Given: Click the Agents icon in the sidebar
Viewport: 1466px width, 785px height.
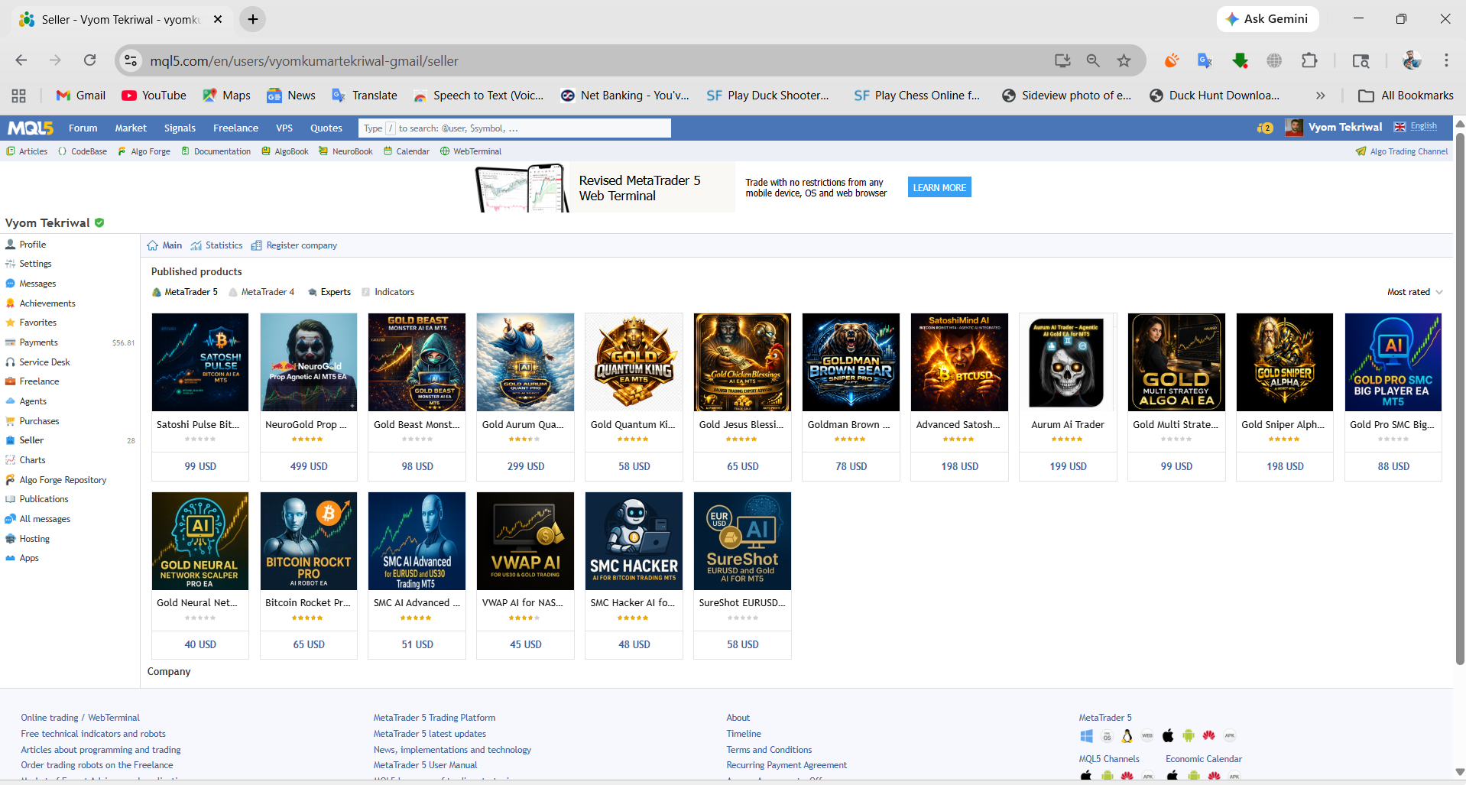Looking at the screenshot, I should [x=11, y=401].
